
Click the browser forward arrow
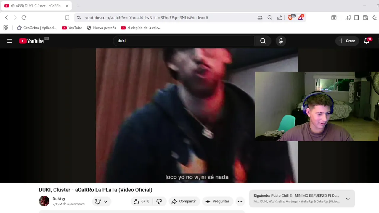15,18
